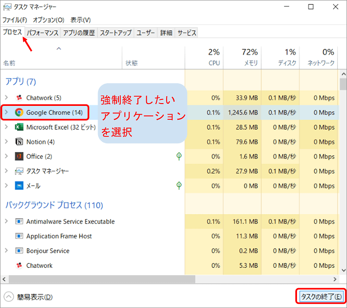347x308 pixels.
Task: Expand the Chatwork (5) app group
Action: 6,98
